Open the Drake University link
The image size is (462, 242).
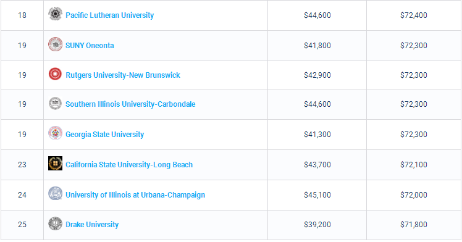(92, 225)
